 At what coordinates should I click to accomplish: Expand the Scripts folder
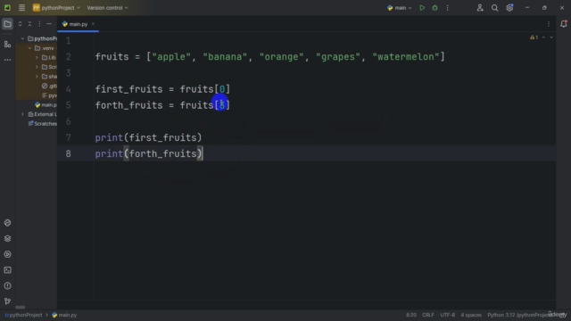(37, 67)
